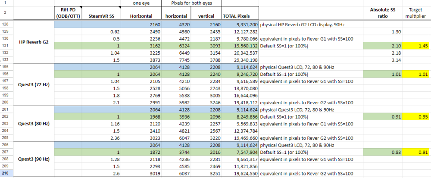Expand hidden rows above row 195
The width and height of the screenshot is (431, 178).
click(1, 66)
